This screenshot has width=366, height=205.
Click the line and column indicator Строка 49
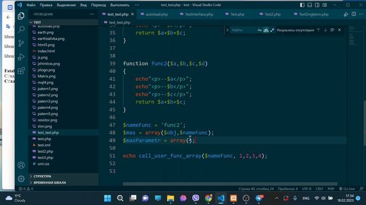pos(256,188)
